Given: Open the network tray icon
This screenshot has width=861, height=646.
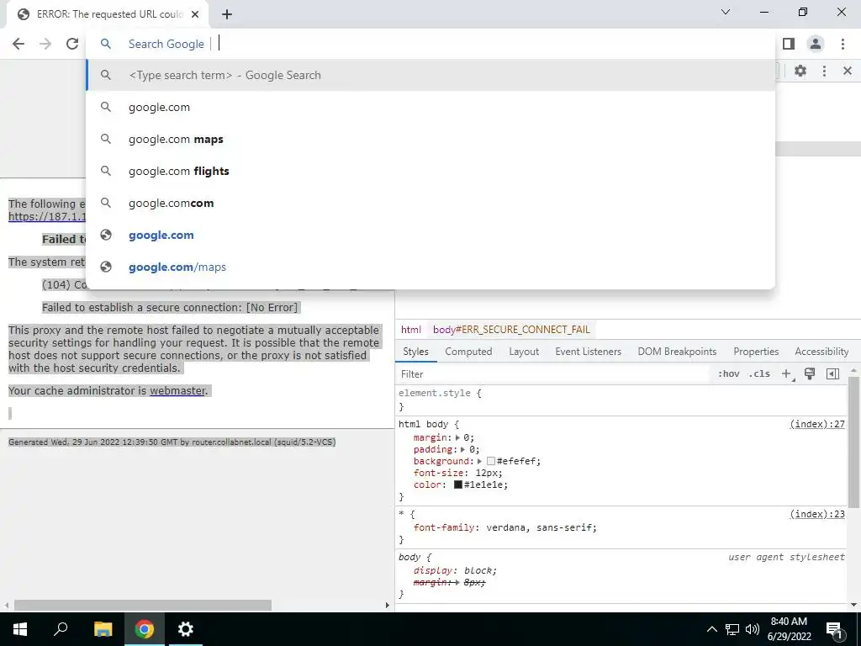Looking at the screenshot, I should click(732, 629).
